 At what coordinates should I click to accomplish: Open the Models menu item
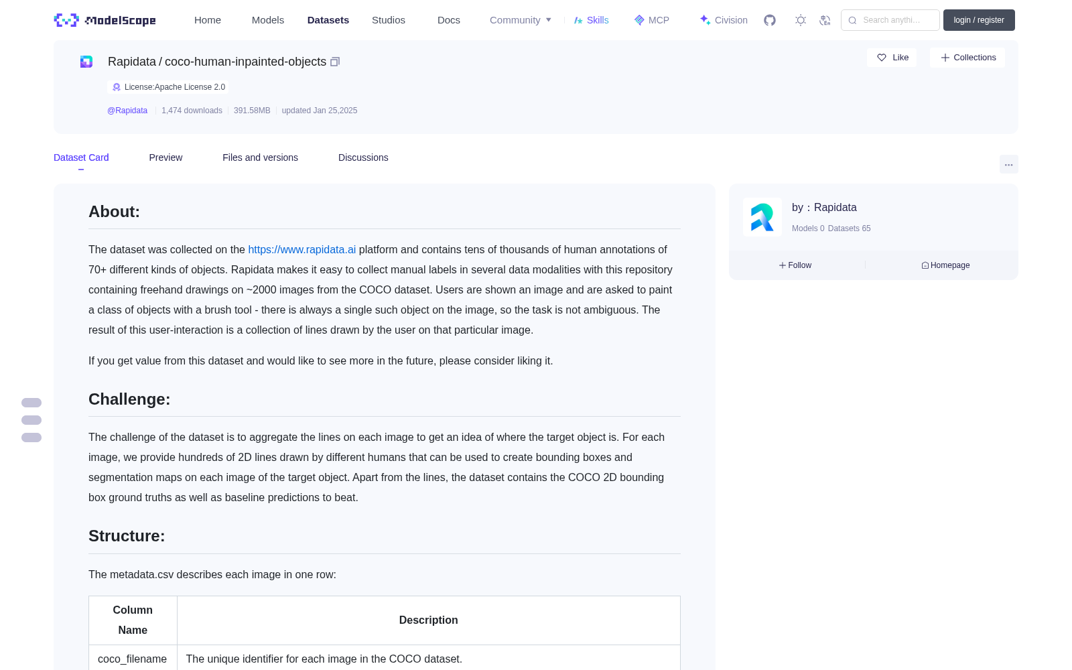pos(268,20)
